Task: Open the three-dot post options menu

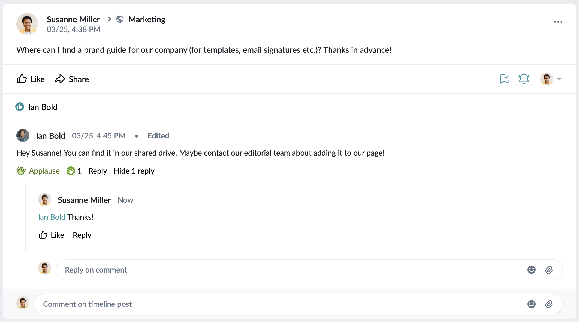Action: pyautogui.click(x=558, y=22)
